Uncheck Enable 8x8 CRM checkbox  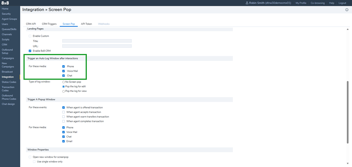click(x=30, y=51)
